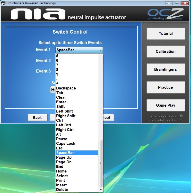The image size is (191, 193).
Task: Launch Game Play
Action: 166,105
